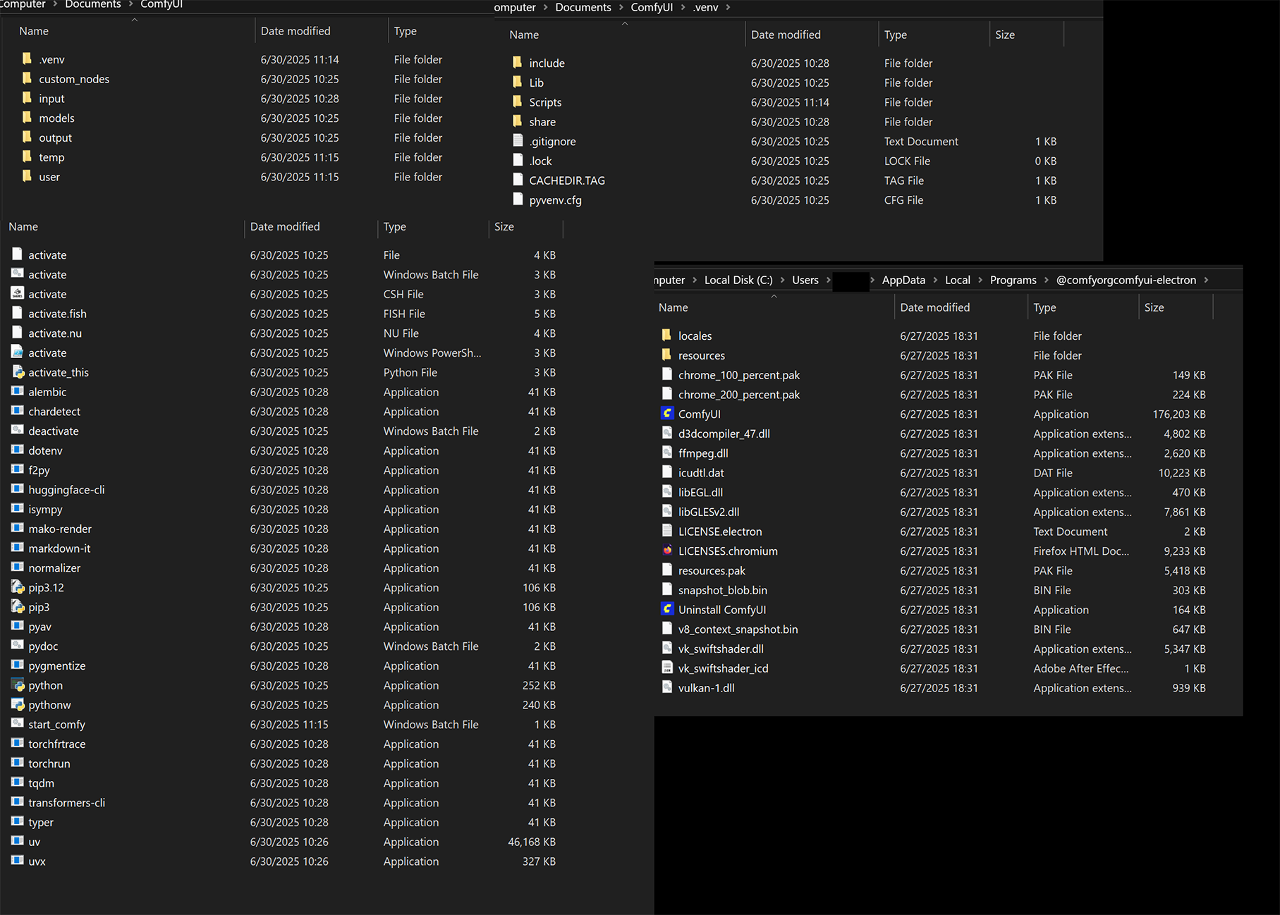1280x915 pixels.
Task: Select the resources folder icon
Action: [667, 355]
